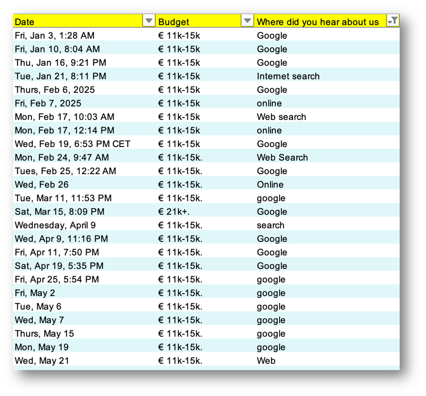Screen dimensions: 426x396
Task: Select the 'Web' cell in the last row
Action: pyautogui.click(x=266, y=360)
